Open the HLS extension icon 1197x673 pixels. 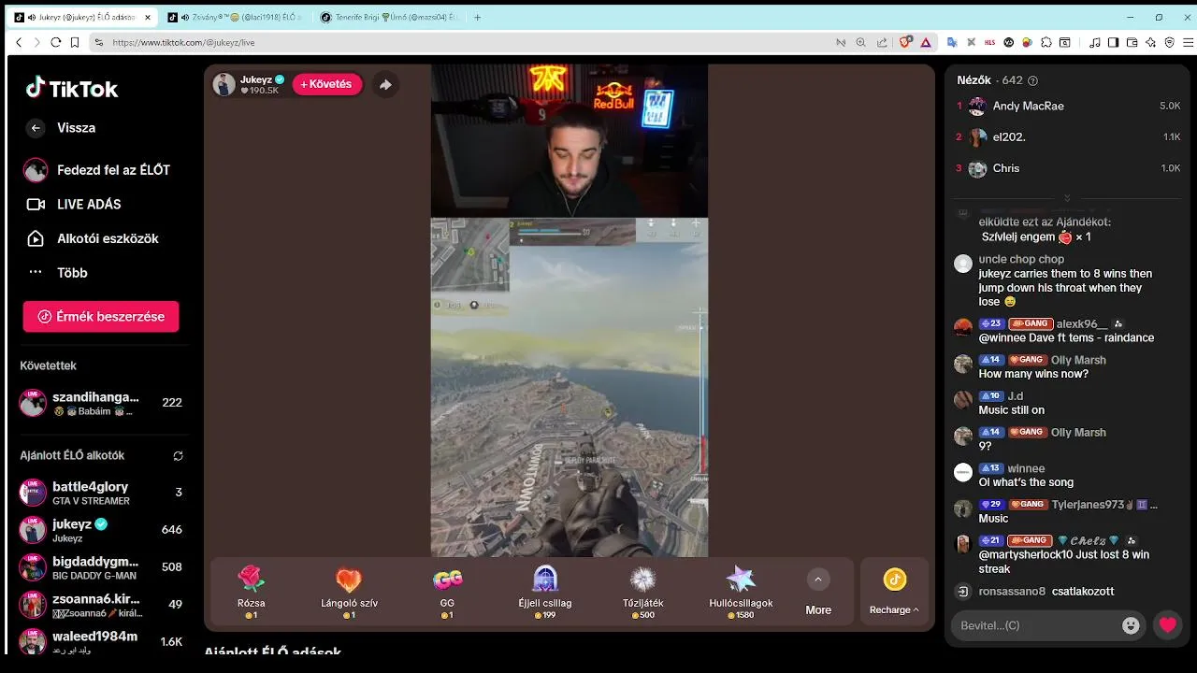(990, 42)
